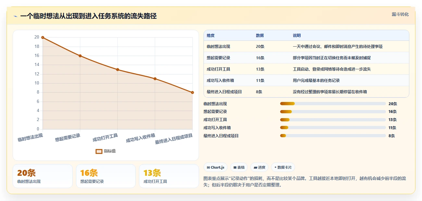
Task: Click the 13条 table cell
Action: pos(260,69)
